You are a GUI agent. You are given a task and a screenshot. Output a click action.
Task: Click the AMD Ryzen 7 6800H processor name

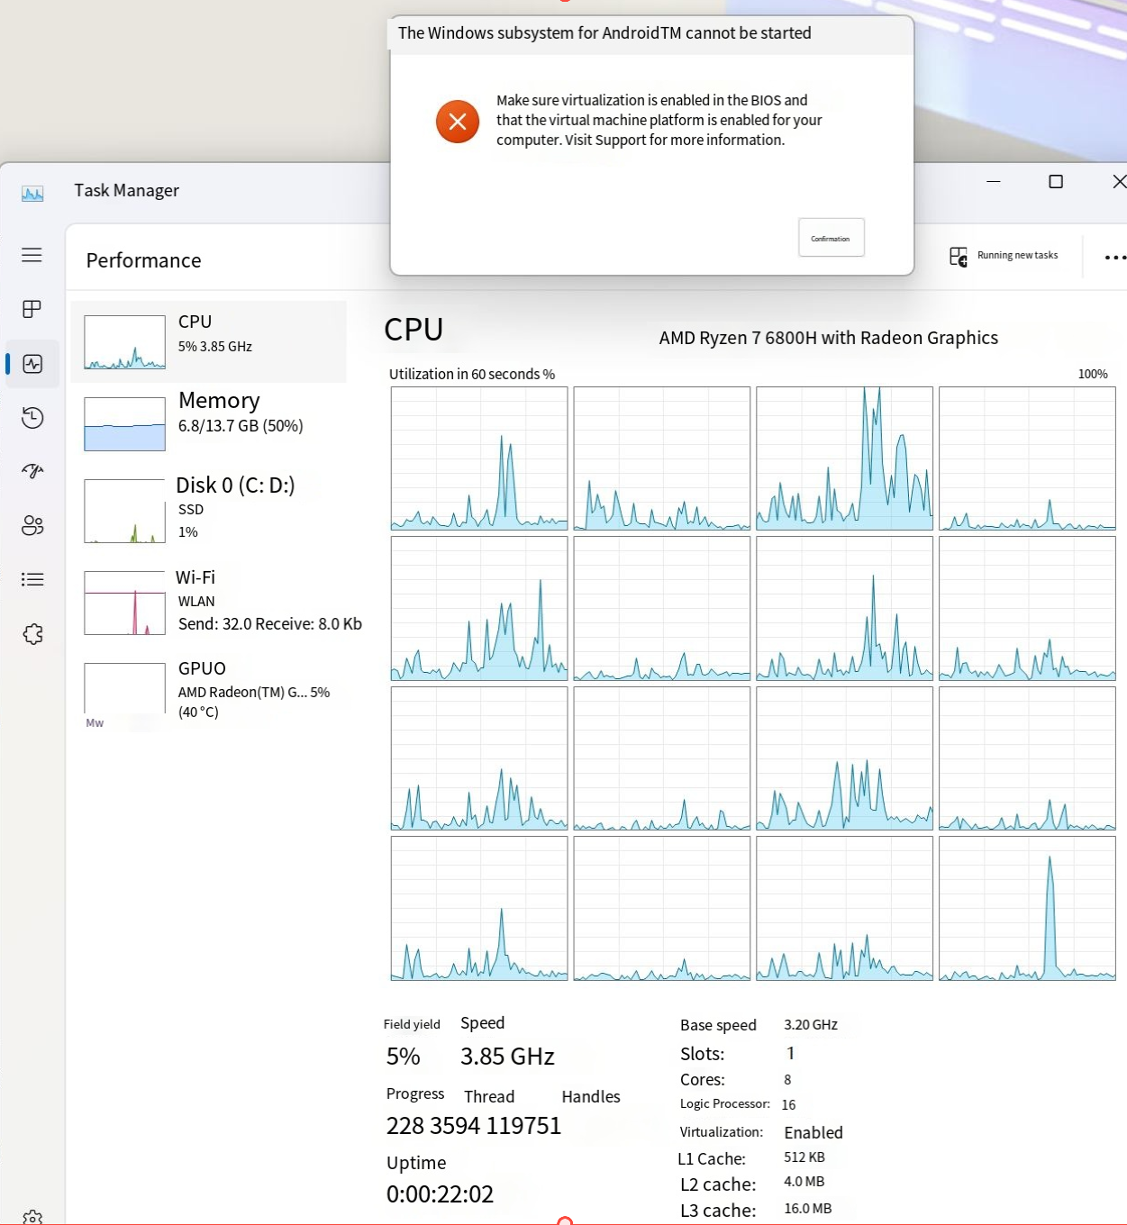(828, 338)
